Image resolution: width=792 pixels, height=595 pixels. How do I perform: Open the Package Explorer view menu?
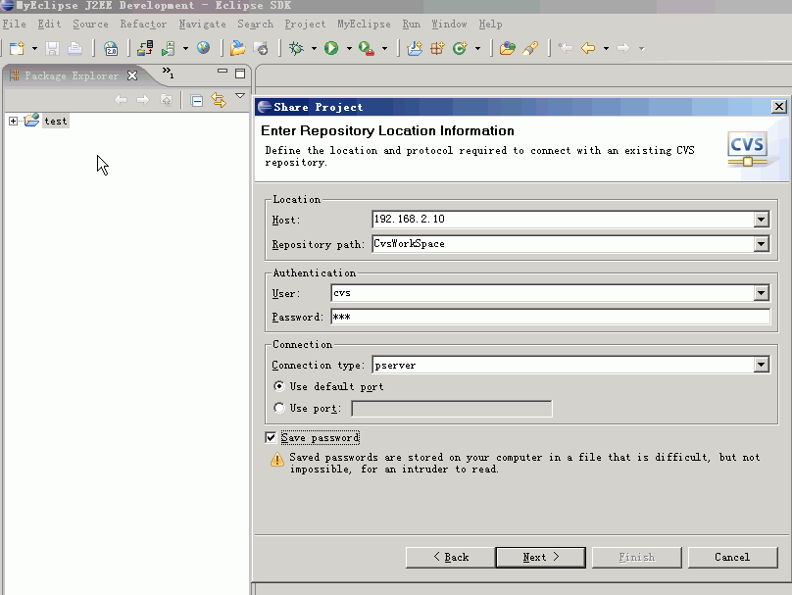[240, 96]
